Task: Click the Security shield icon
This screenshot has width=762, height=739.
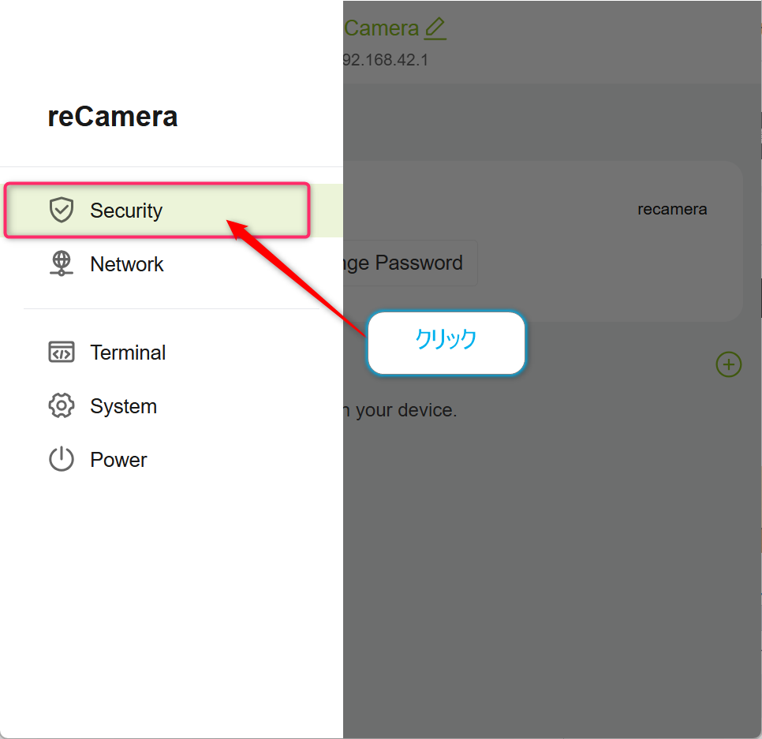Action: click(62, 210)
